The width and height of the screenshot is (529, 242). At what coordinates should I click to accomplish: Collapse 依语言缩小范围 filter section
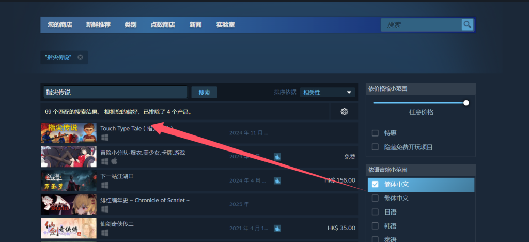pyautogui.click(x=421, y=170)
